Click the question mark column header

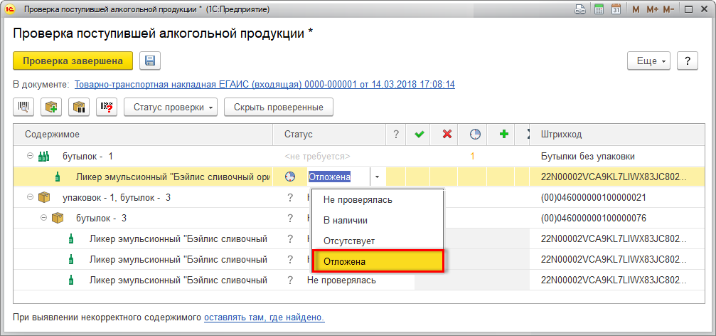[396, 135]
